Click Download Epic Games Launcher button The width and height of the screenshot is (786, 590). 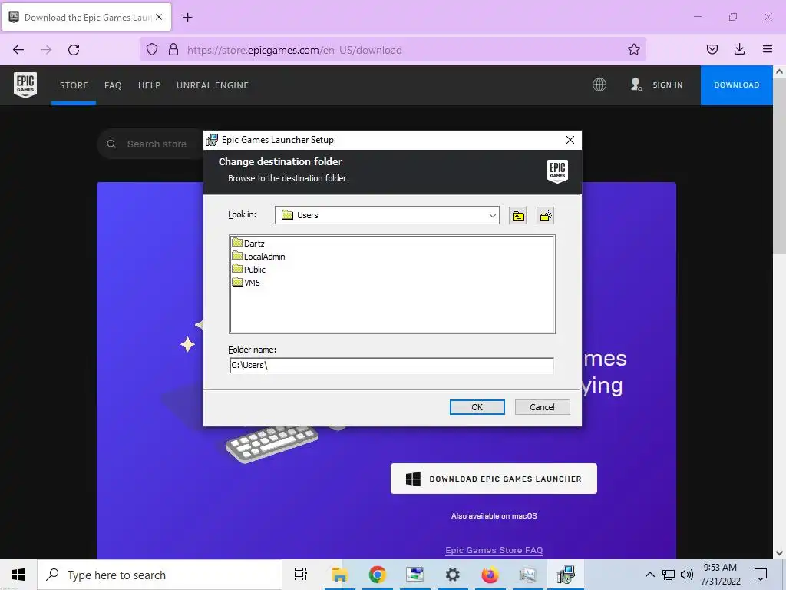494,479
